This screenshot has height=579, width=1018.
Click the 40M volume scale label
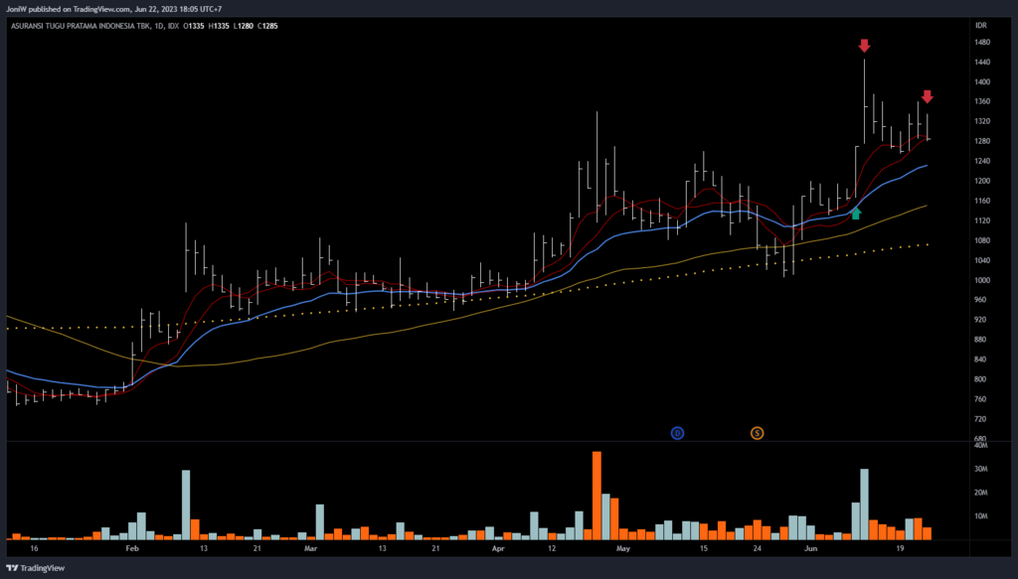click(x=982, y=445)
